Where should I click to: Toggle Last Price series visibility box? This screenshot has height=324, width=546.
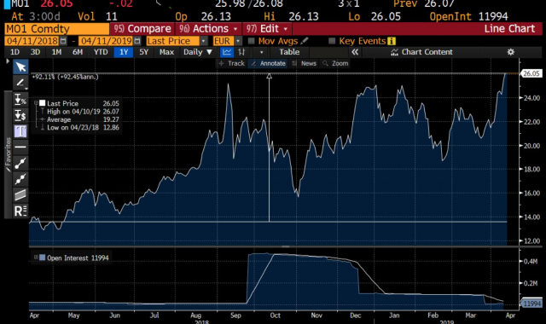pyautogui.click(x=43, y=103)
